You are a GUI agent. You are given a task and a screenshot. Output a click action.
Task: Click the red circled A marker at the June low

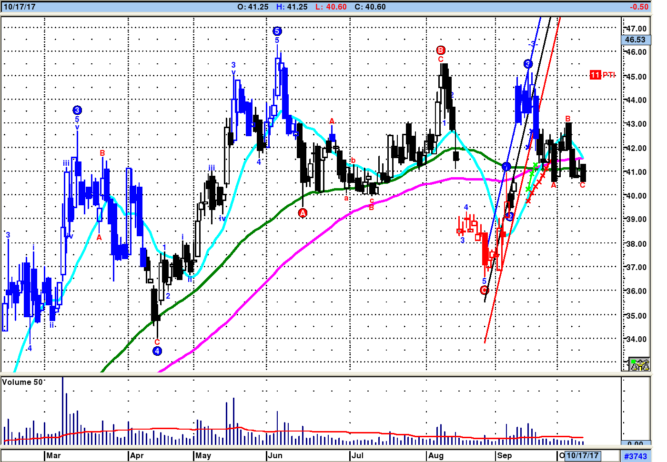(303, 213)
